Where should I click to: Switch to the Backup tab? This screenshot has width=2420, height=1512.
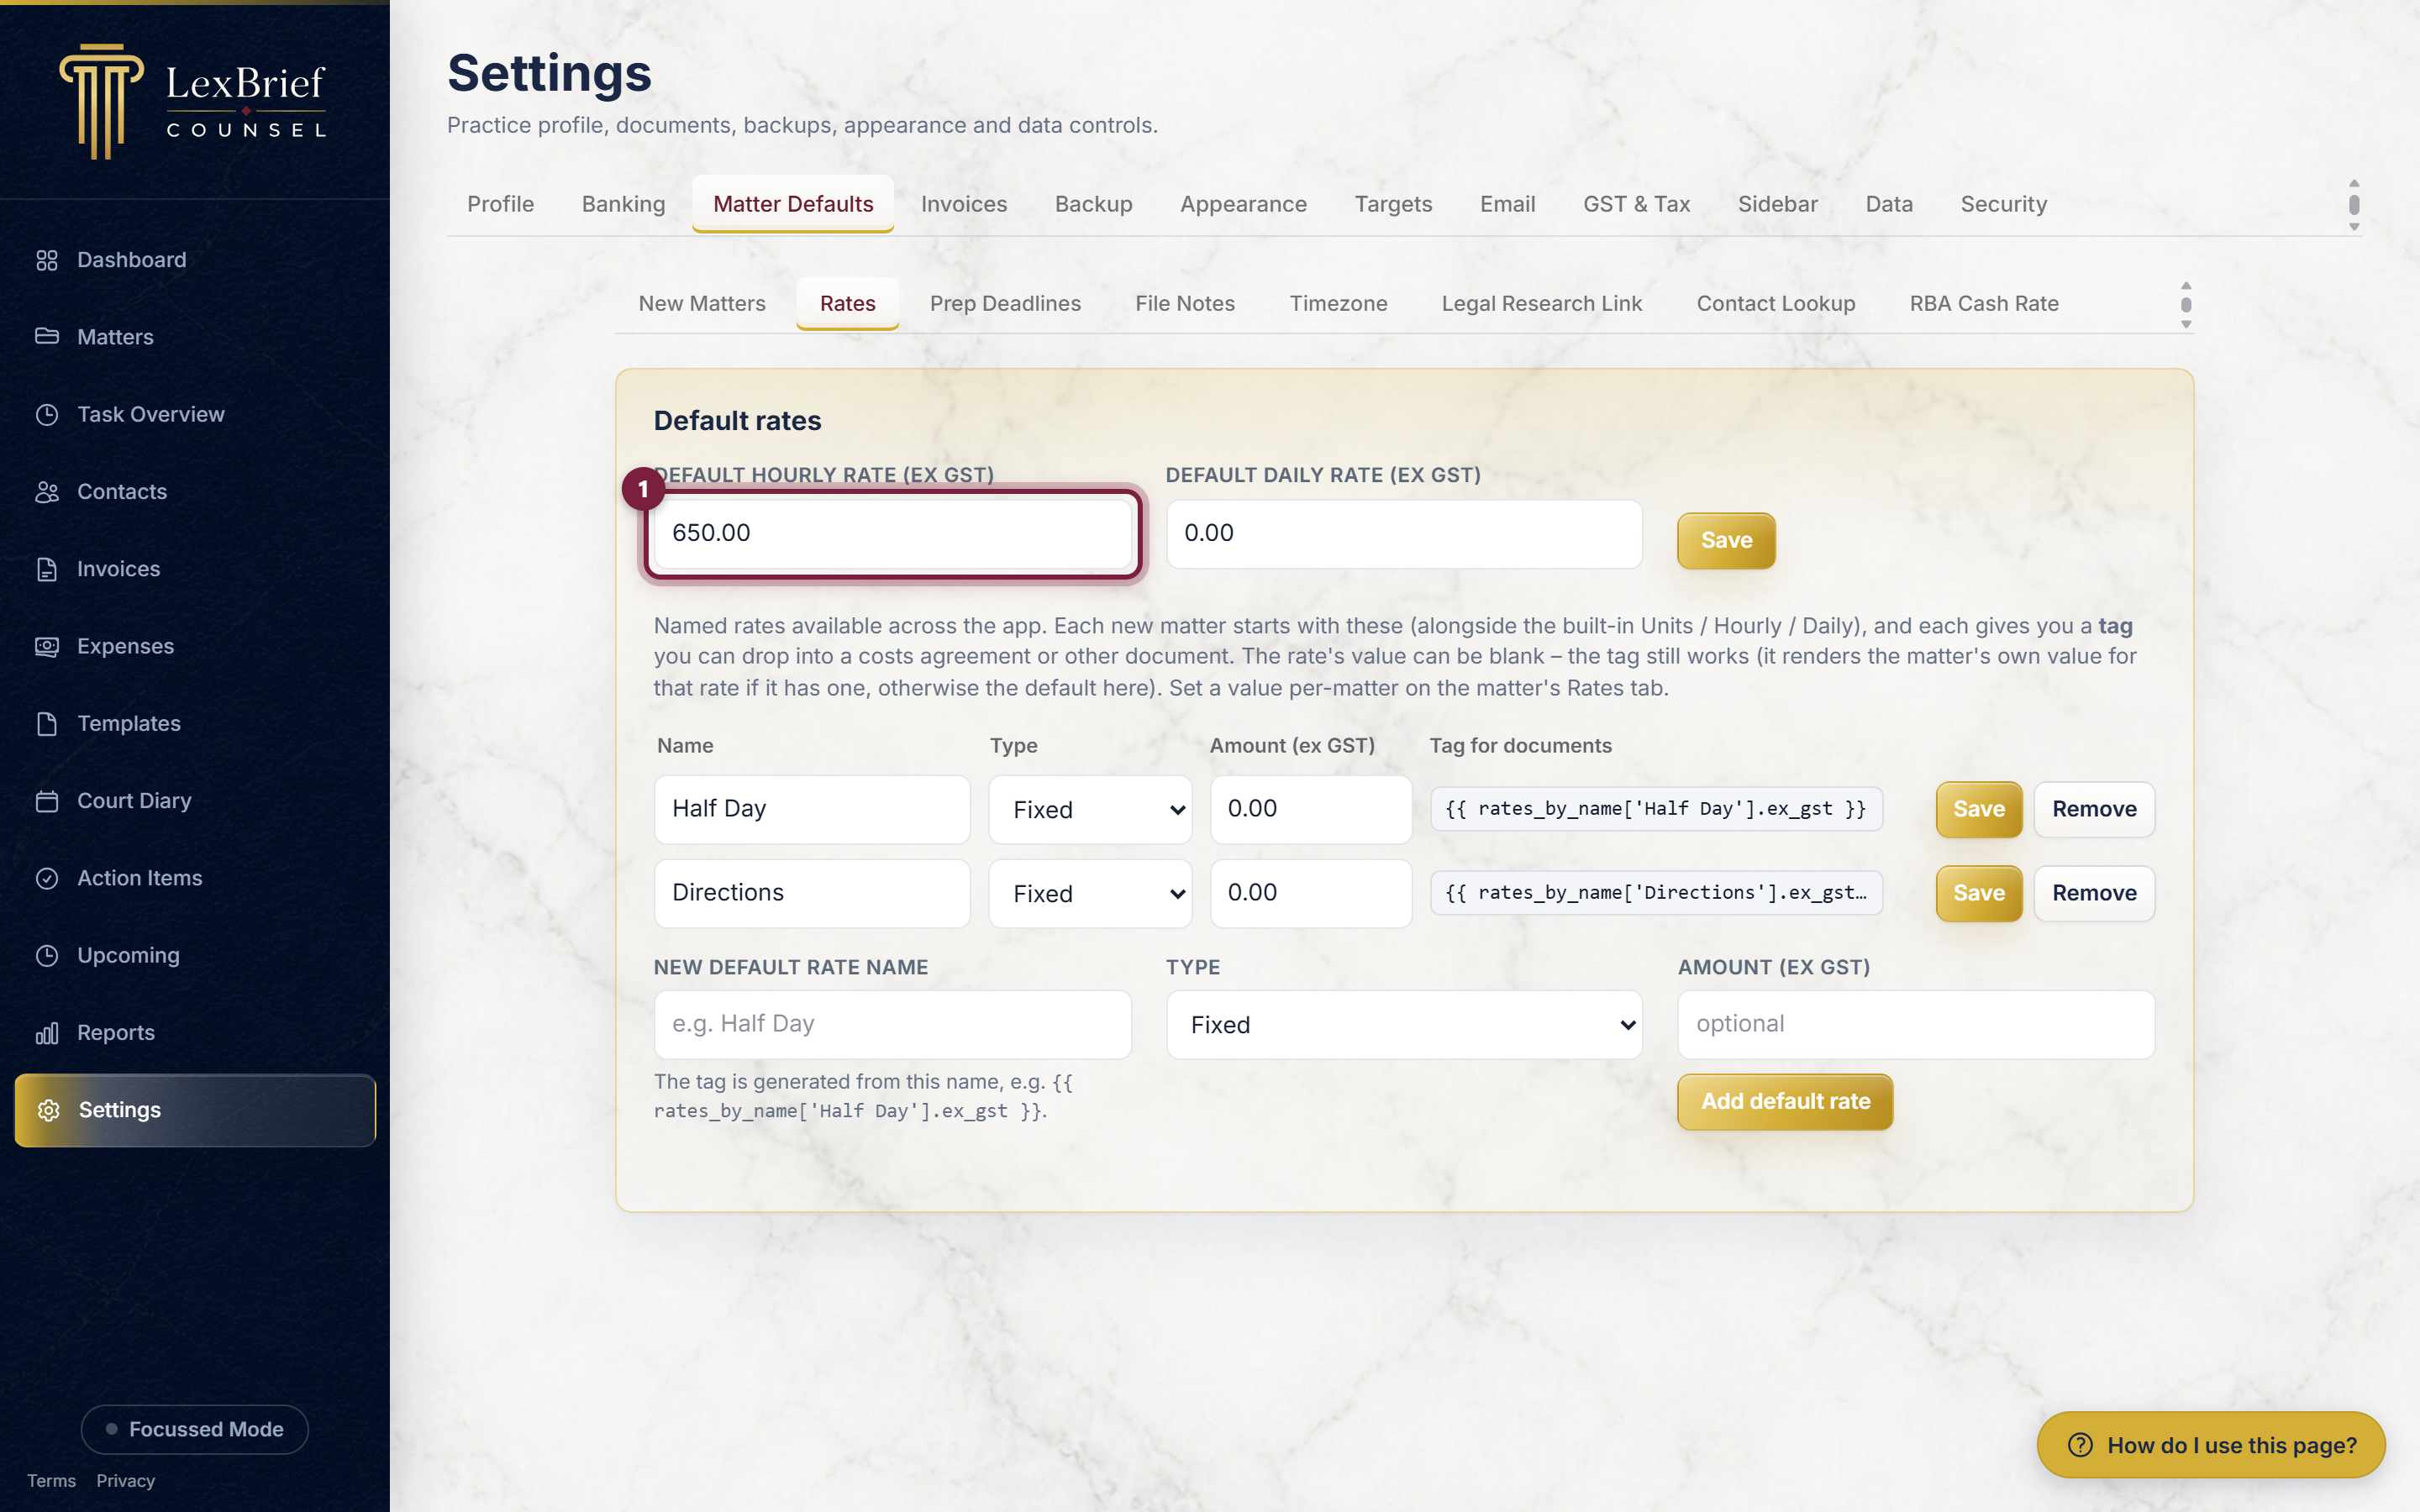pos(1093,204)
